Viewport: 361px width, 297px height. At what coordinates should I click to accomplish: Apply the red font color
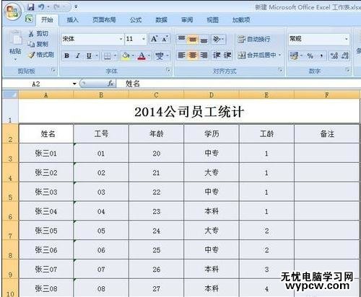[142, 56]
